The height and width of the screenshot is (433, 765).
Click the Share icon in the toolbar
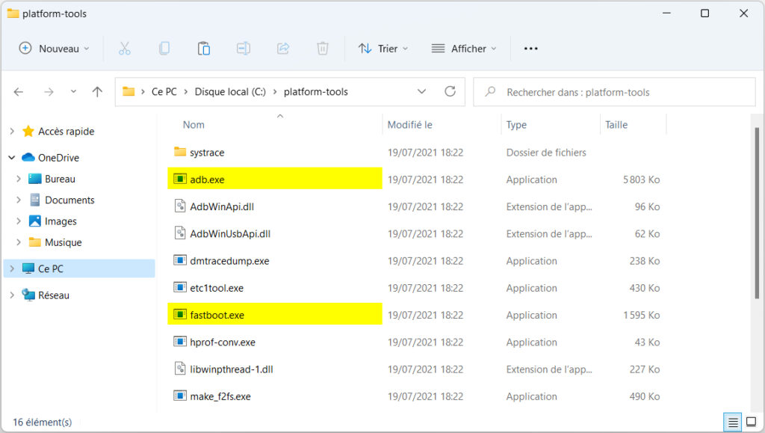pyautogui.click(x=283, y=48)
